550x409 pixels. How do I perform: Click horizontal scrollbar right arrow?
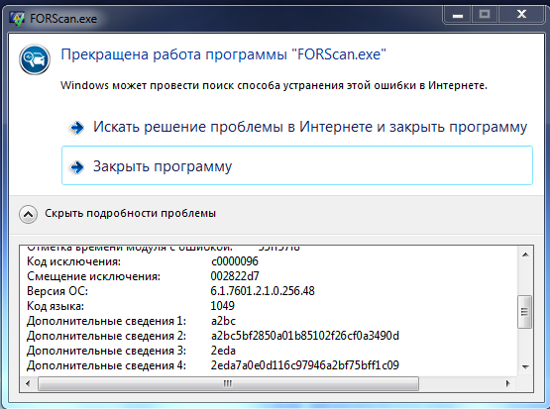(x=508, y=384)
